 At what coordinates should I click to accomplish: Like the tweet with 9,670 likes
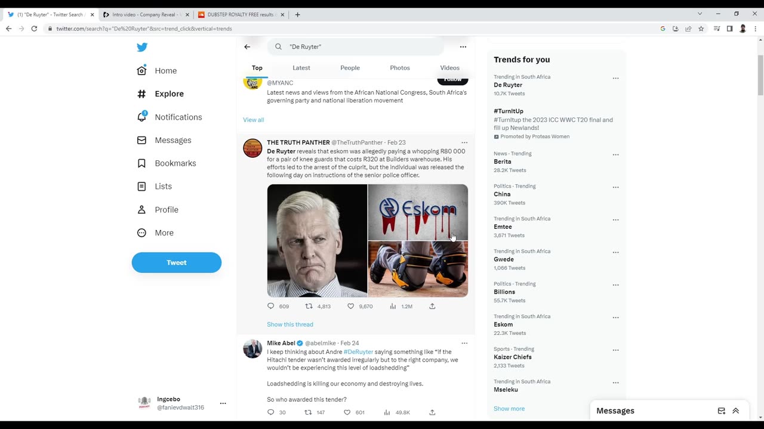(351, 306)
